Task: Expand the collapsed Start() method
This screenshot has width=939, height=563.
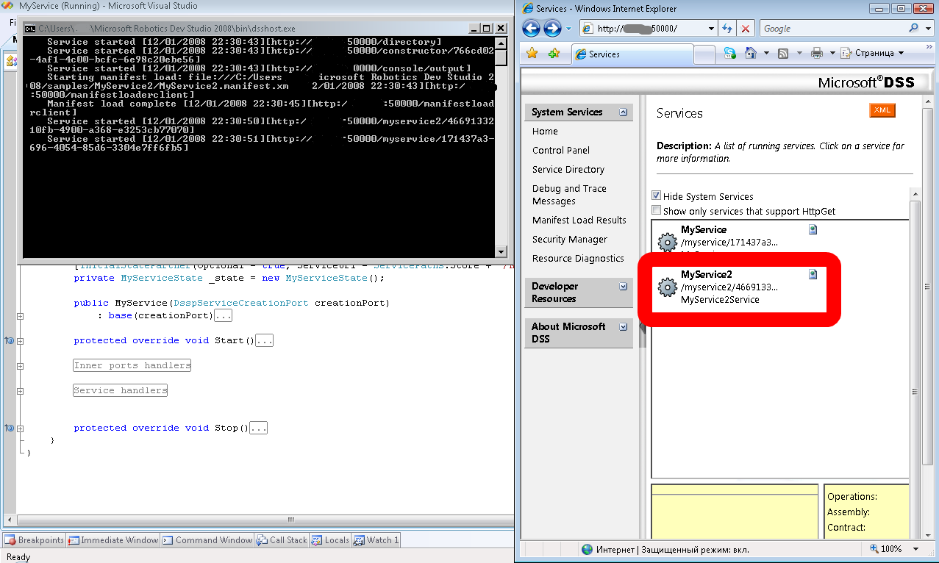Action: tap(265, 341)
